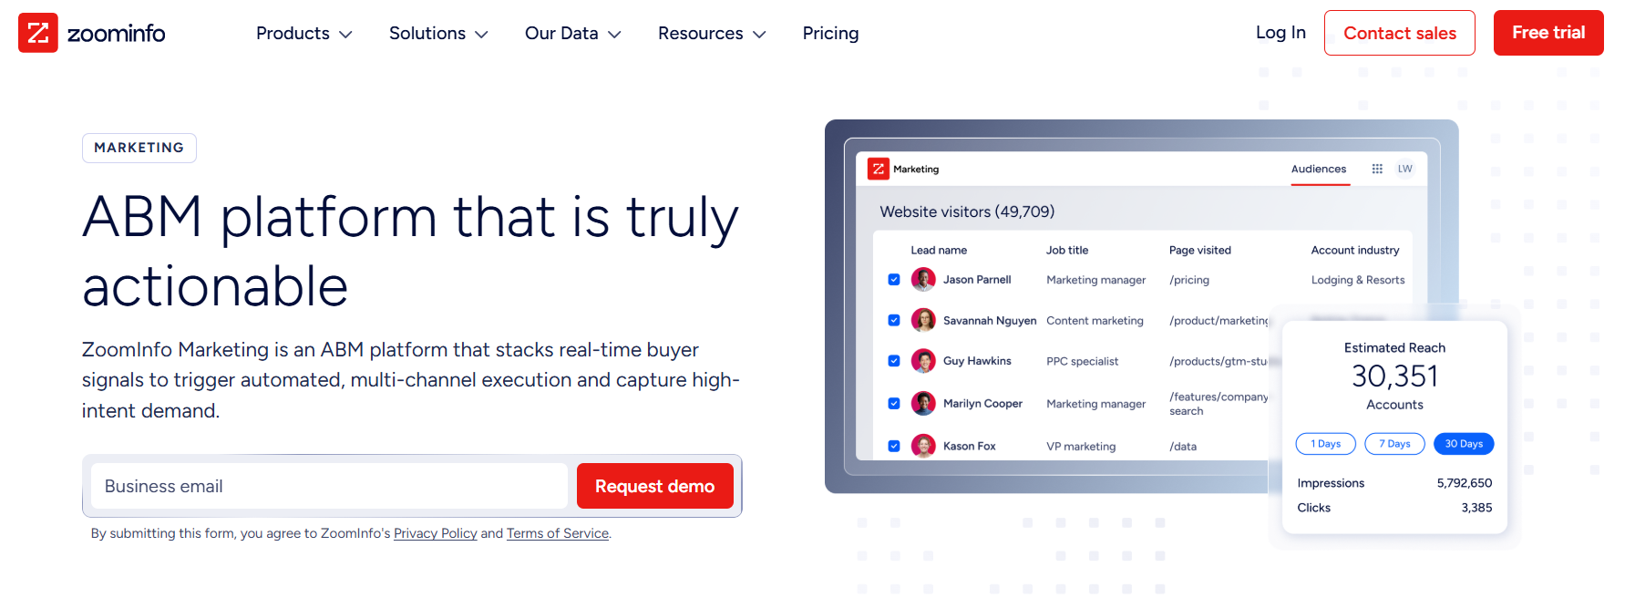Toggle the checkbox for Savannah Nguyen
The width and height of the screenshot is (1635, 598).
(894, 320)
